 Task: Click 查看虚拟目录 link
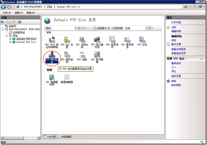click(x=179, y=53)
